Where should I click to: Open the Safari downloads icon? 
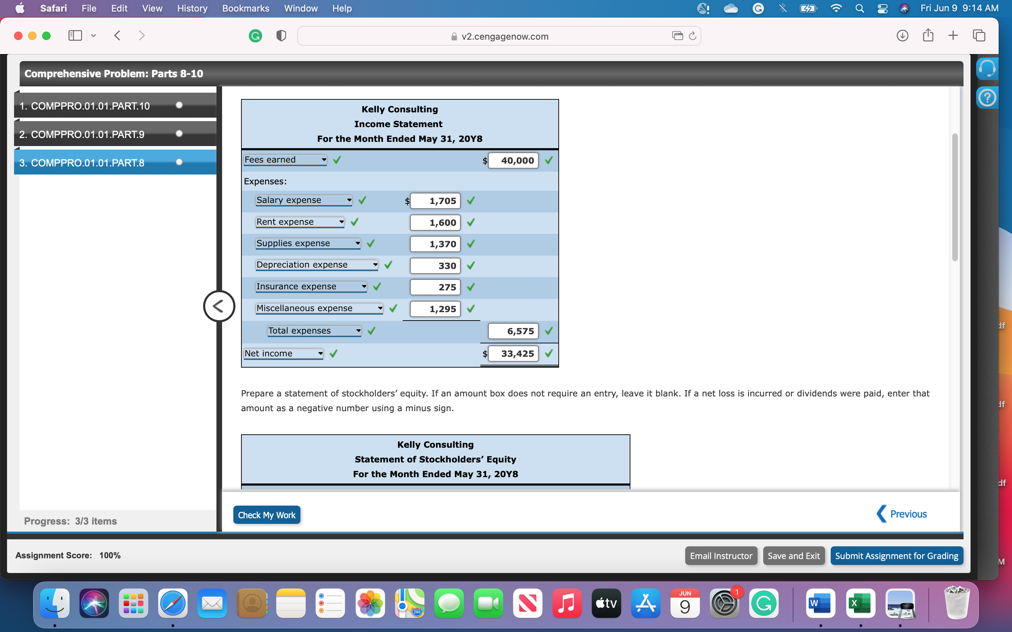(x=902, y=36)
